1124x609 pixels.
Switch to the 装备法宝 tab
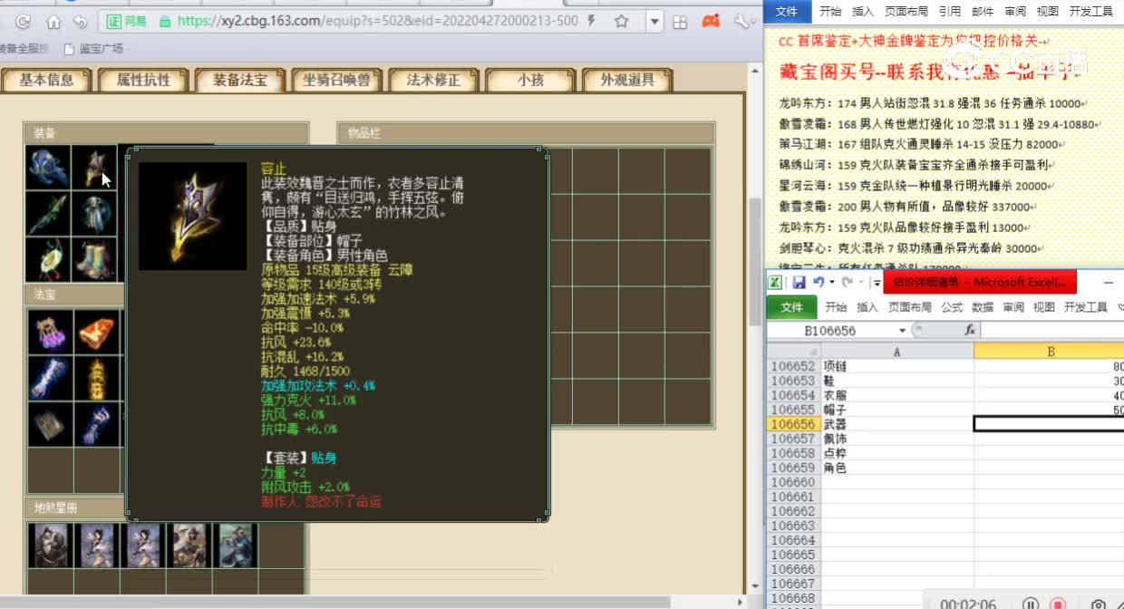(x=240, y=80)
